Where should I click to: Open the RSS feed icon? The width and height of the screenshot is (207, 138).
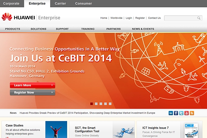[x=192, y=113]
